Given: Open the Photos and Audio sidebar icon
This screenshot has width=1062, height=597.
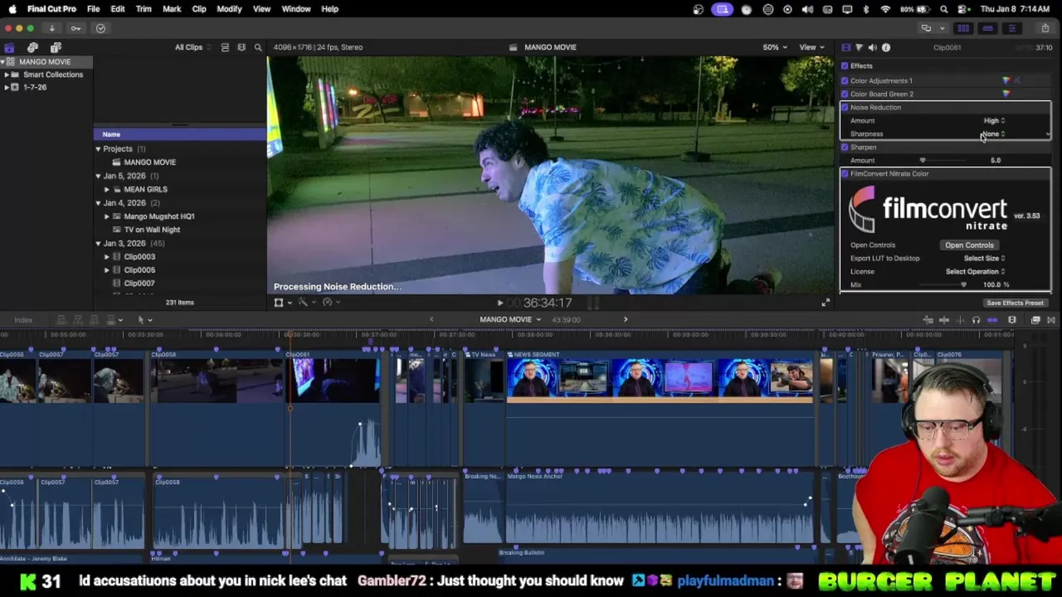Looking at the screenshot, I should click(32, 47).
